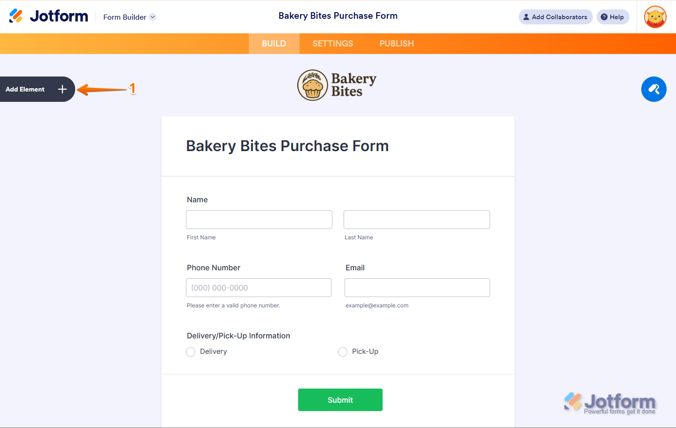Click the First Name input field
The image size is (676, 428).
(259, 220)
